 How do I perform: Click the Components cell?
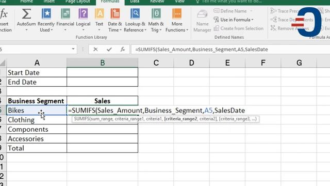[37, 129]
